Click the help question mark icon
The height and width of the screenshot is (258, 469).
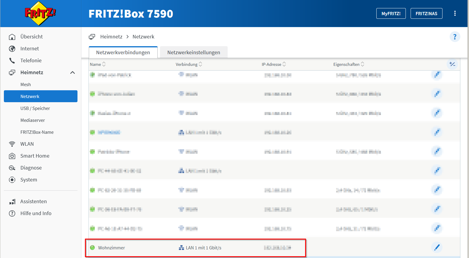coord(455,37)
